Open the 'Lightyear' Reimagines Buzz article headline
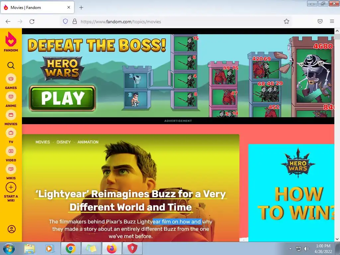This screenshot has height=255, width=340. click(131, 201)
